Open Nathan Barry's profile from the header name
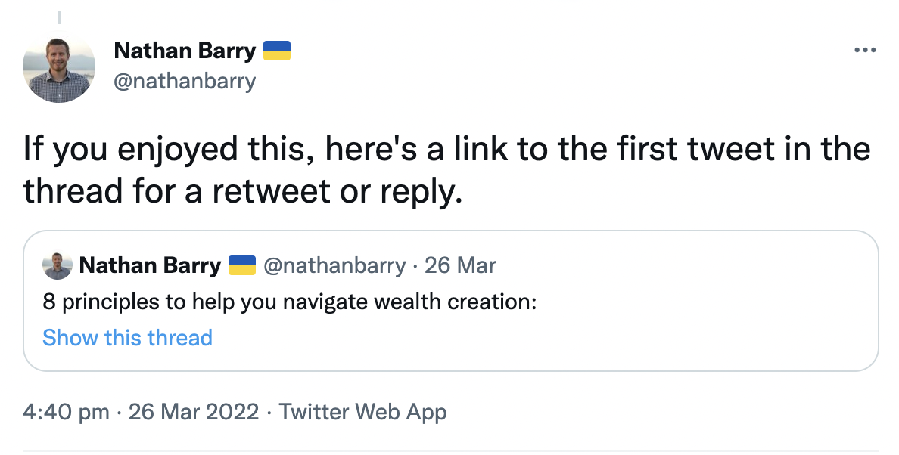This screenshot has width=899, height=455. pos(184,51)
